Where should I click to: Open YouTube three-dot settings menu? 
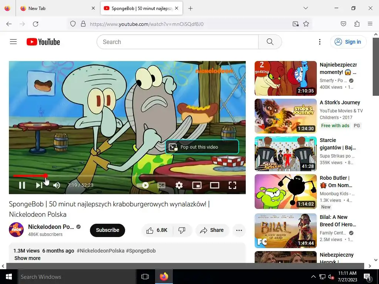[319, 42]
